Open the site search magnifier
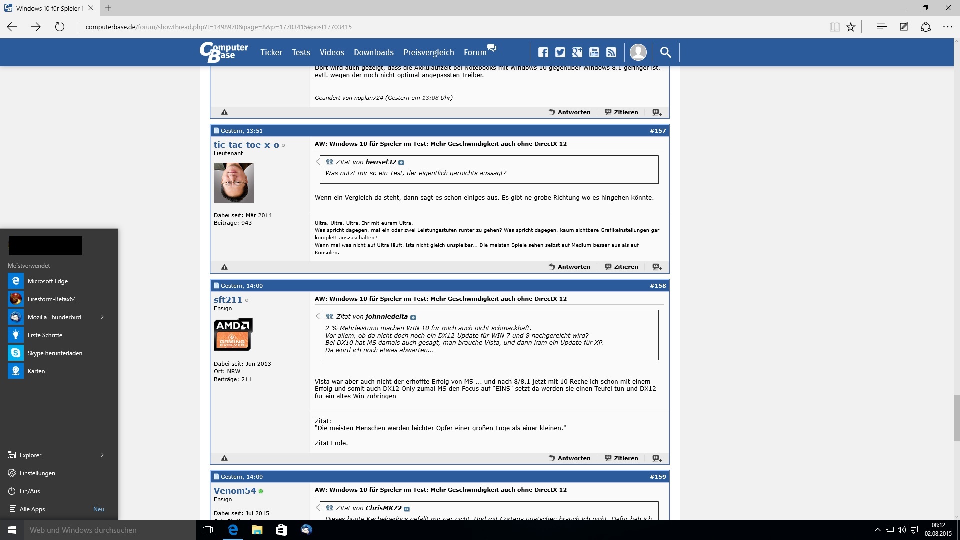Image resolution: width=960 pixels, height=540 pixels. tap(665, 52)
